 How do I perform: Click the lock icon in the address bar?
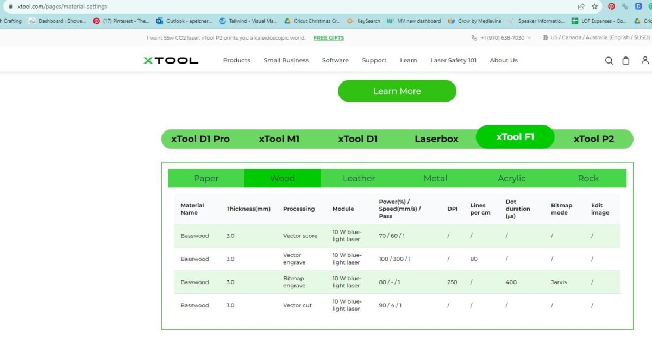point(10,7)
